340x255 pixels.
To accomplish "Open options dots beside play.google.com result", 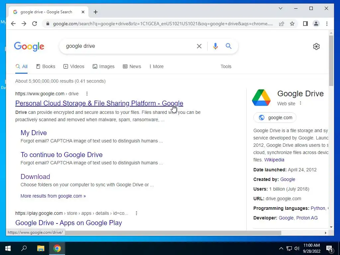I will (136, 213).
